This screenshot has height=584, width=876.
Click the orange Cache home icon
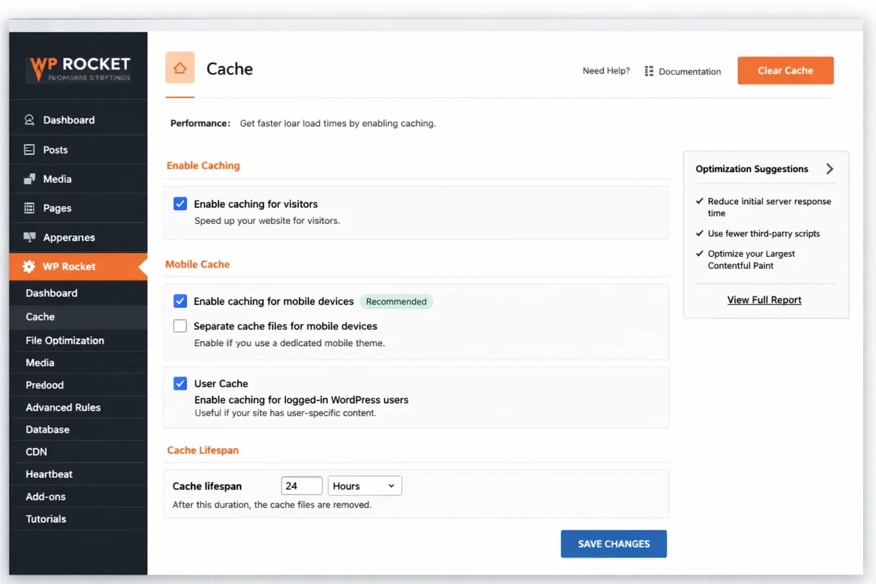click(180, 68)
